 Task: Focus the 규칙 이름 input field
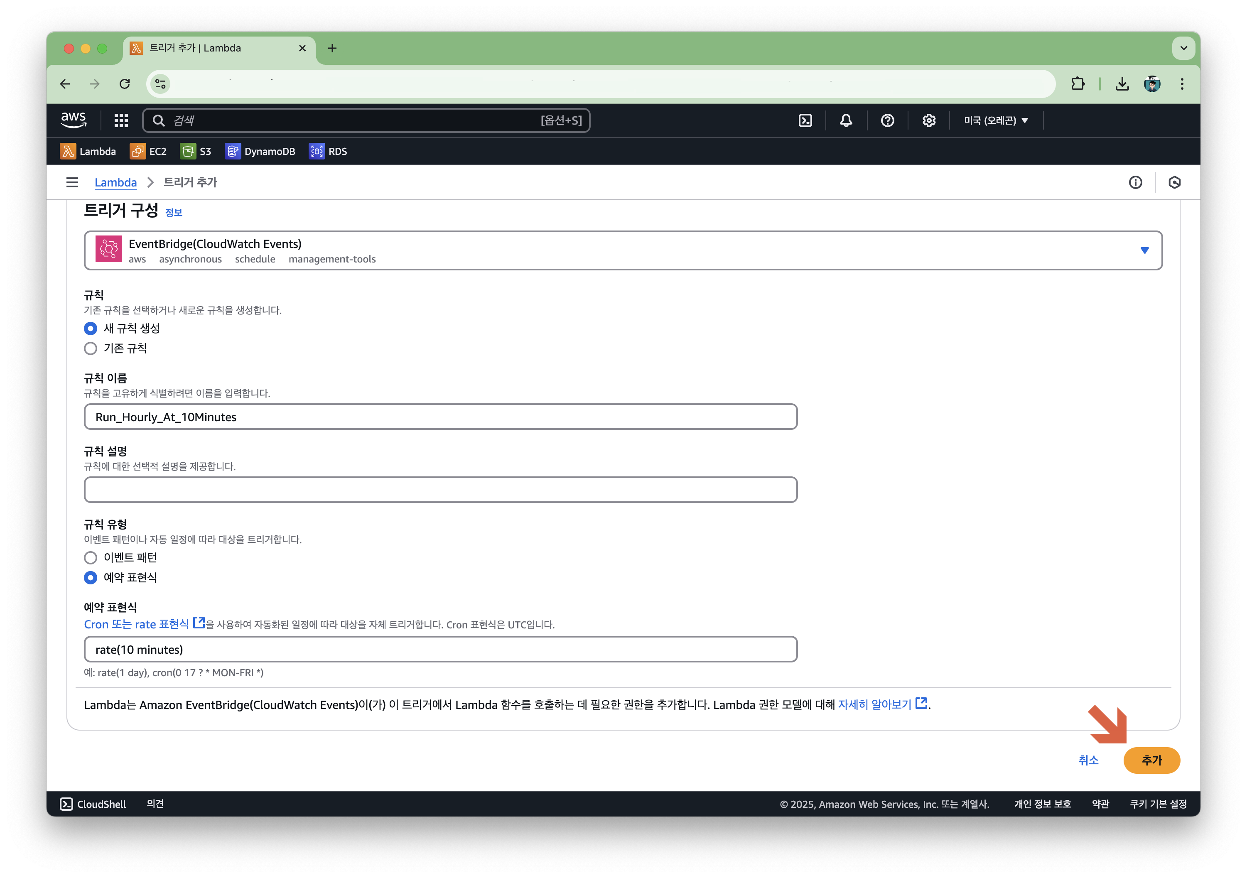[440, 417]
